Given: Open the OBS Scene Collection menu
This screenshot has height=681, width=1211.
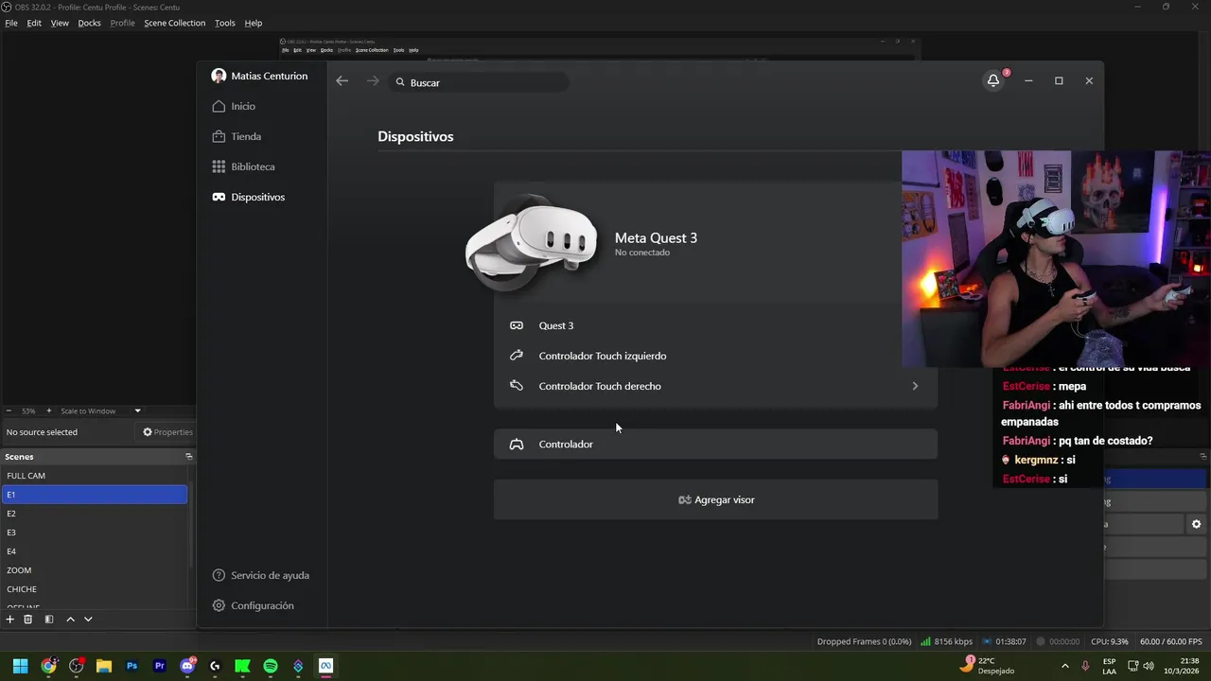Looking at the screenshot, I should 174,23.
